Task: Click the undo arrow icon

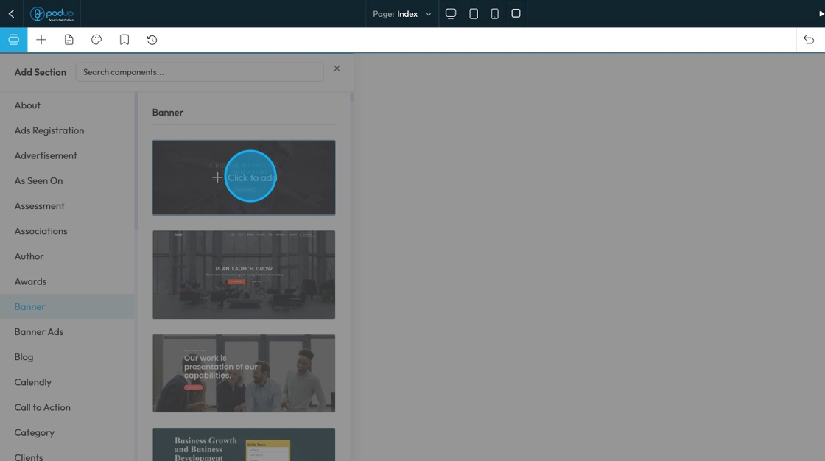Action: [810, 40]
